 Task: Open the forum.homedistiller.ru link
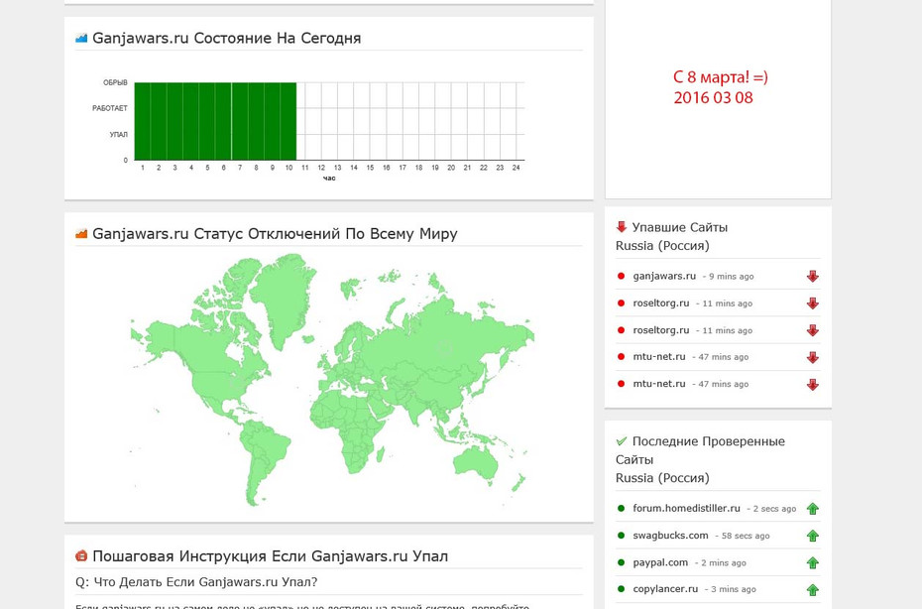click(x=686, y=509)
